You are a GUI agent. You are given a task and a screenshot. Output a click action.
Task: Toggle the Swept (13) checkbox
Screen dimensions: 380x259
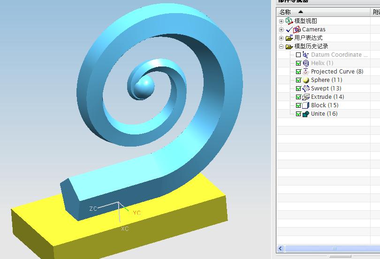click(298, 89)
